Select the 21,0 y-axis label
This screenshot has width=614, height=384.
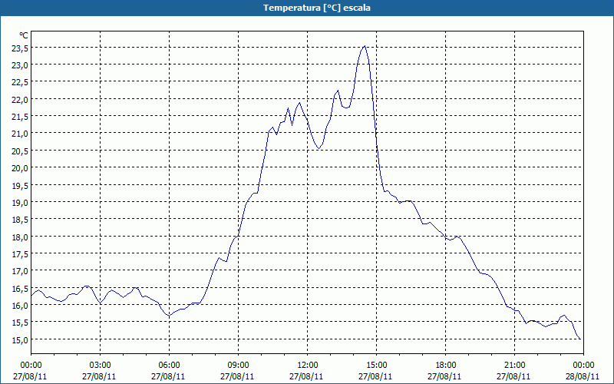click(x=19, y=134)
